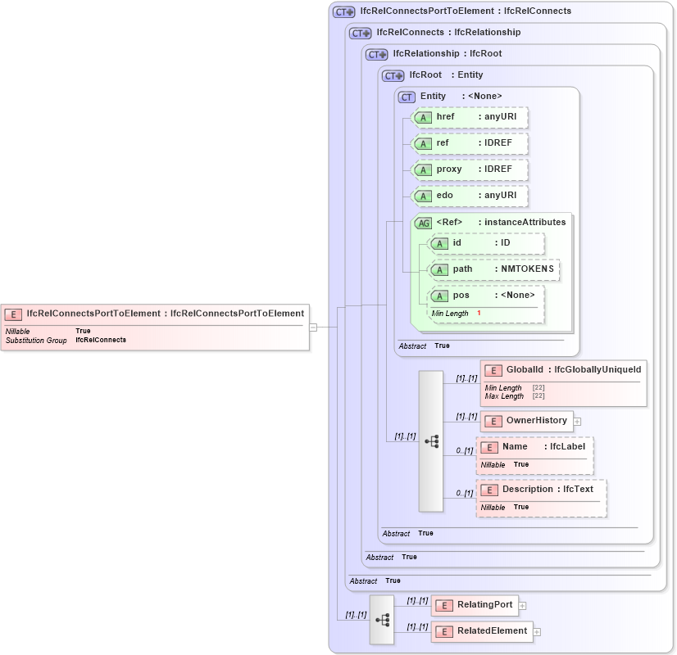Click the collapse handle beside IfcRelConnectsPortToElement box
The height and width of the screenshot is (655, 677).
point(315,327)
